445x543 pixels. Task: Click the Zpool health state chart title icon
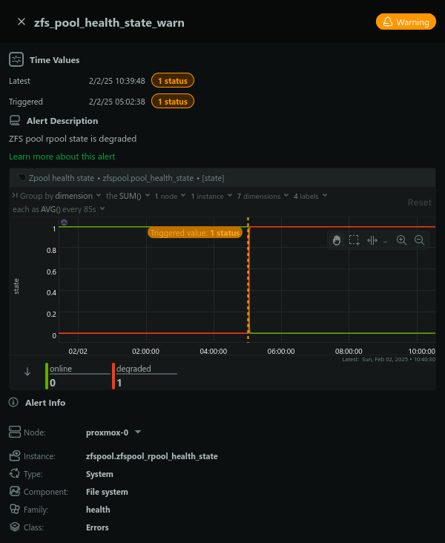tap(22, 177)
